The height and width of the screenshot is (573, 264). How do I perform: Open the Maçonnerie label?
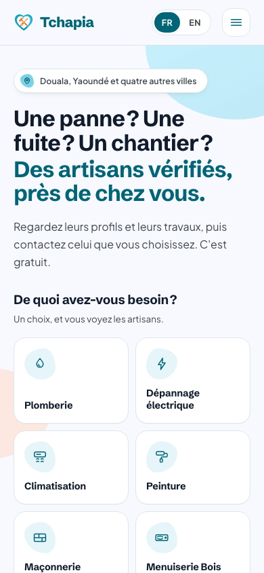(52, 567)
